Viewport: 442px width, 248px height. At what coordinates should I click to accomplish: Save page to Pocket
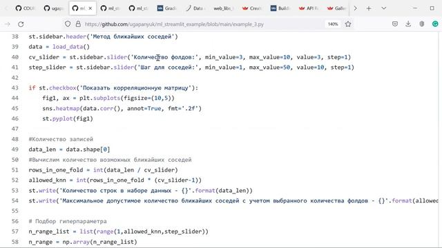395,24
